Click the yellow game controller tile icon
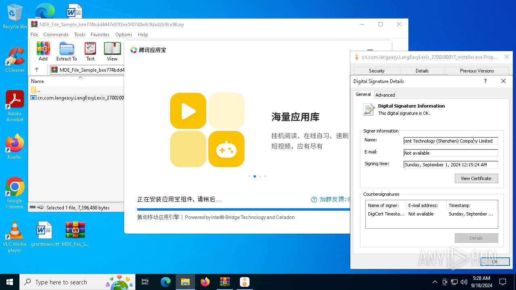The height and width of the screenshot is (290, 516). click(226, 149)
